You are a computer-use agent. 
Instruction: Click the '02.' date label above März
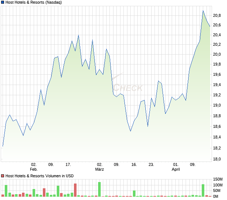click(x=100, y=165)
